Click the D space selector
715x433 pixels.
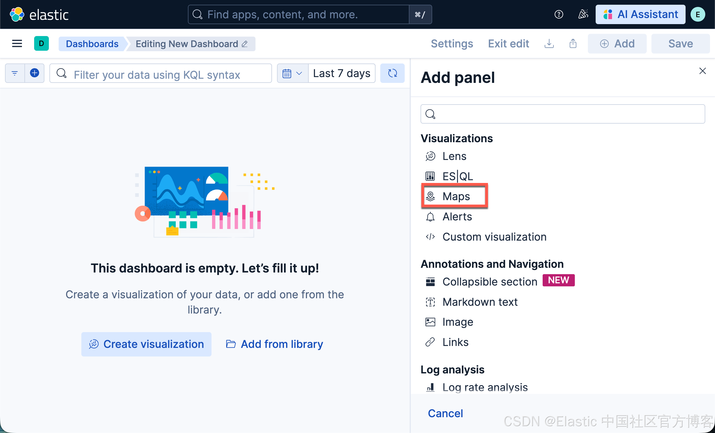(41, 44)
